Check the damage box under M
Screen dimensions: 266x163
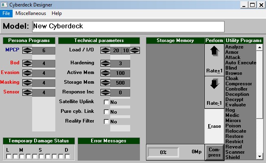pyautogui.click(x=22, y=156)
